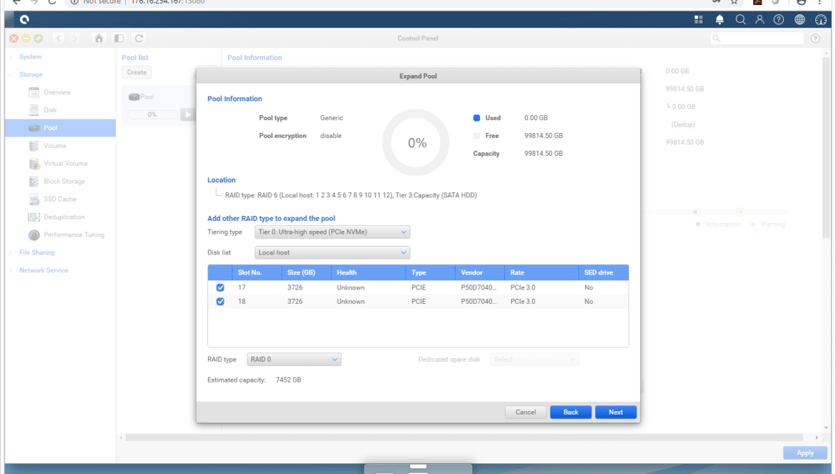Toggle the sidebar panel icon
The image size is (836, 474).
pos(119,39)
